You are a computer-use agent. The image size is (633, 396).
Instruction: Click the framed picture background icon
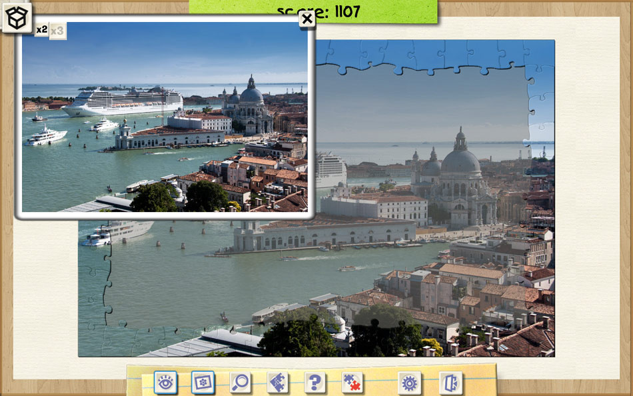point(203,382)
